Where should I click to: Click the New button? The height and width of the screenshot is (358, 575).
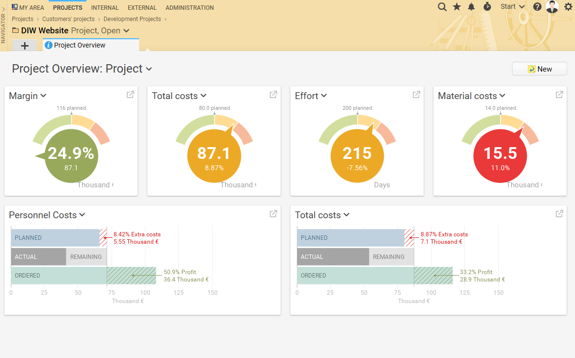coord(539,69)
